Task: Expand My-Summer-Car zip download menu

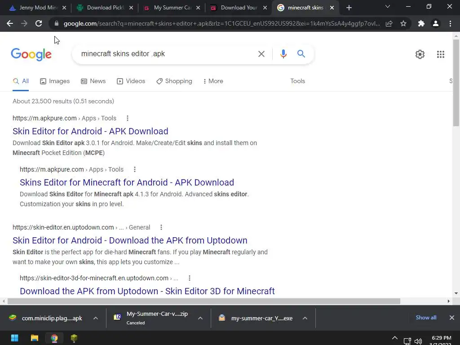Action: [x=200, y=318]
